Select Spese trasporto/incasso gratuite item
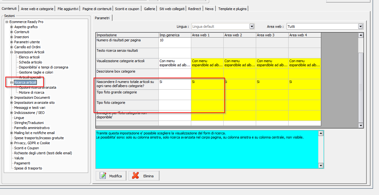The image size is (379, 195). pos(39,138)
